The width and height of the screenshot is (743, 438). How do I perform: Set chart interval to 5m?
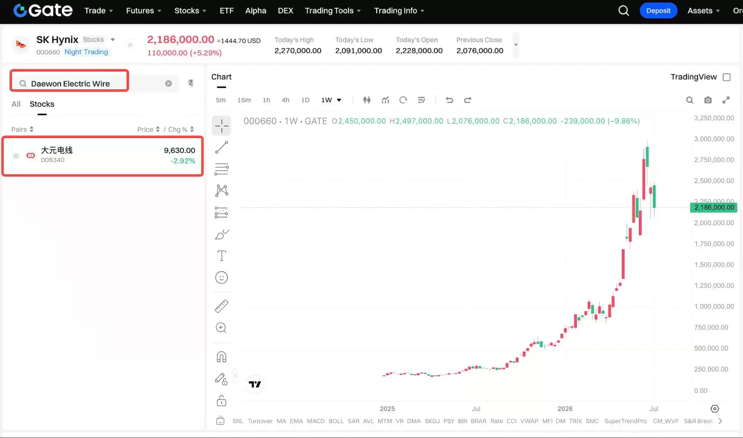[221, 100]
